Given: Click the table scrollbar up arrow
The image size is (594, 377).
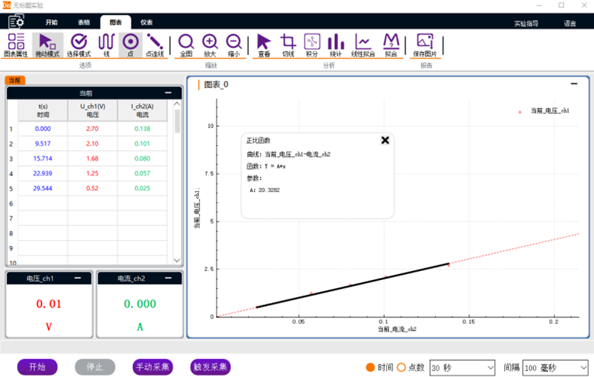Looking at the screenshot, I should coord(177,104).
